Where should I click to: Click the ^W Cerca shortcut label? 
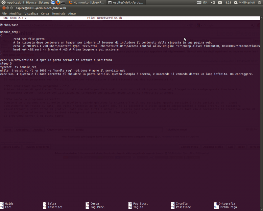[92, 204]
